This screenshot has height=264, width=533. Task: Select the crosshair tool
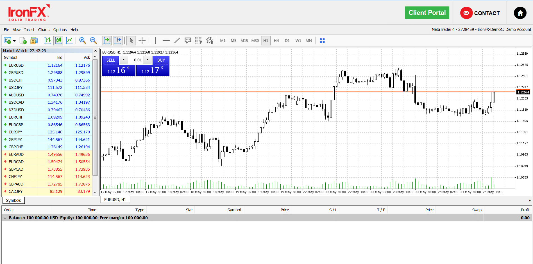tap(142, 41)
